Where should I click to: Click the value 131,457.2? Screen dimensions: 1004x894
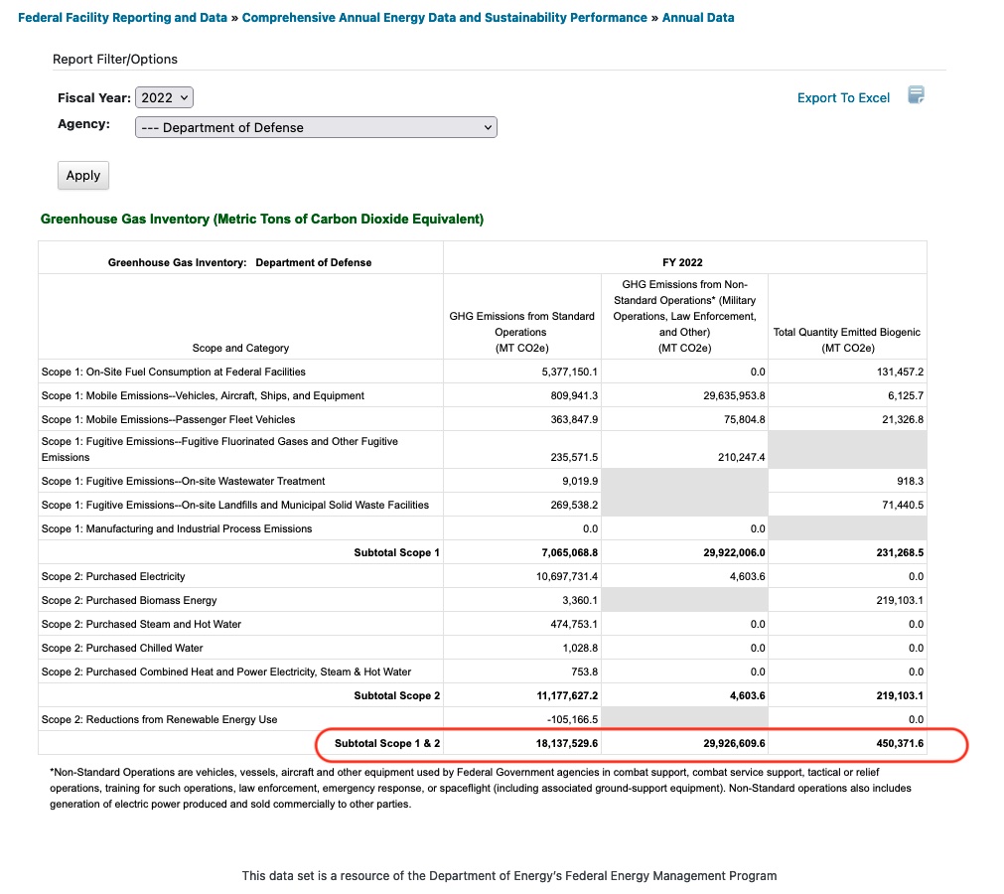coord(900,372)
